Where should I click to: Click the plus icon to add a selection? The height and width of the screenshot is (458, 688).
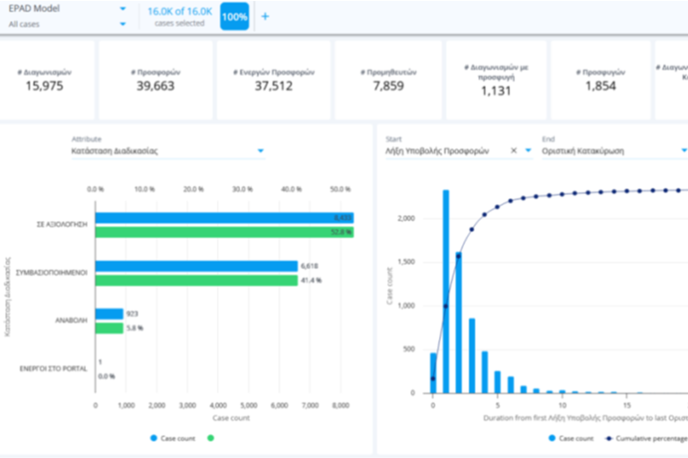tap(264, 17)
